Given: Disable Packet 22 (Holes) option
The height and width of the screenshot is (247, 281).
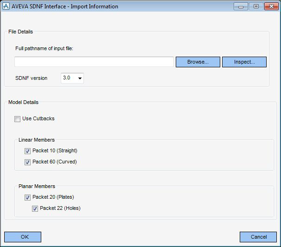Looking at the screenshot, I should coord(35,208).
